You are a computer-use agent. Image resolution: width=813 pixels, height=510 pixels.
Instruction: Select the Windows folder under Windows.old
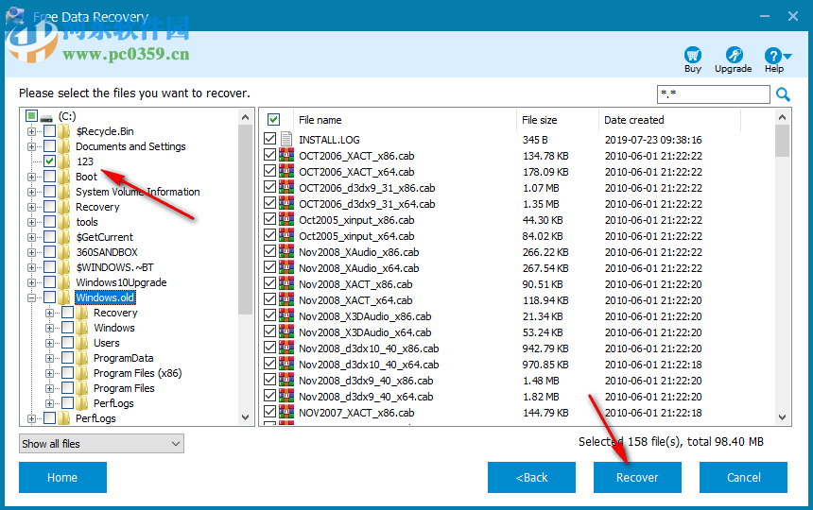point(114,328)
